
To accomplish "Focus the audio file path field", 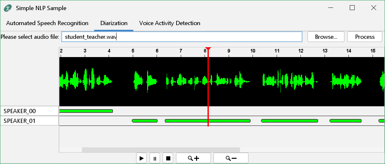I will pos(182,37).
